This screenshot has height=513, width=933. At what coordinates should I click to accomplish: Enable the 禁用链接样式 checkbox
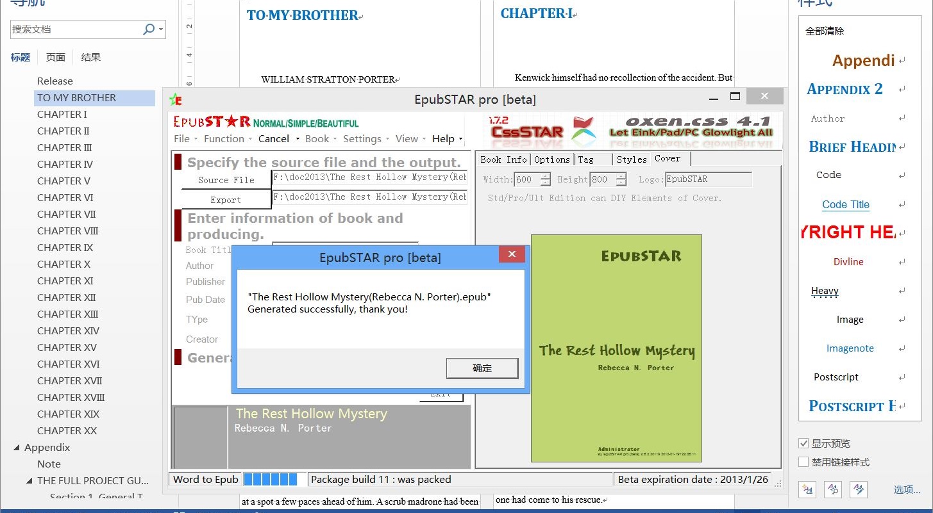pos(803,462)
